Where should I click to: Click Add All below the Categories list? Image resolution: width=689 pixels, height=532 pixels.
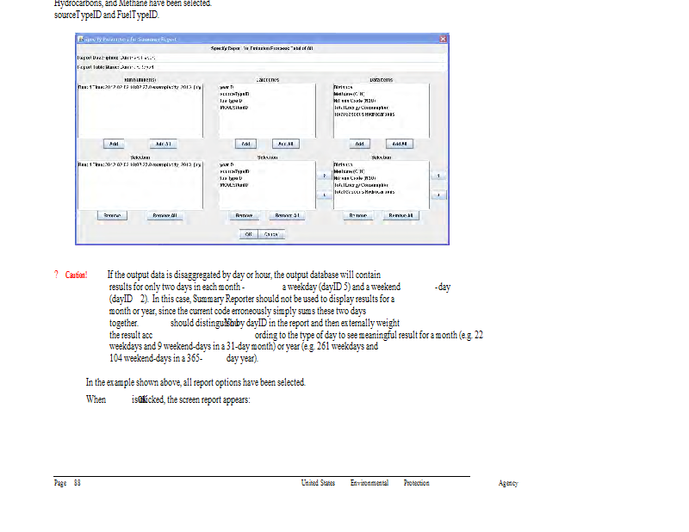click(285, 144)
